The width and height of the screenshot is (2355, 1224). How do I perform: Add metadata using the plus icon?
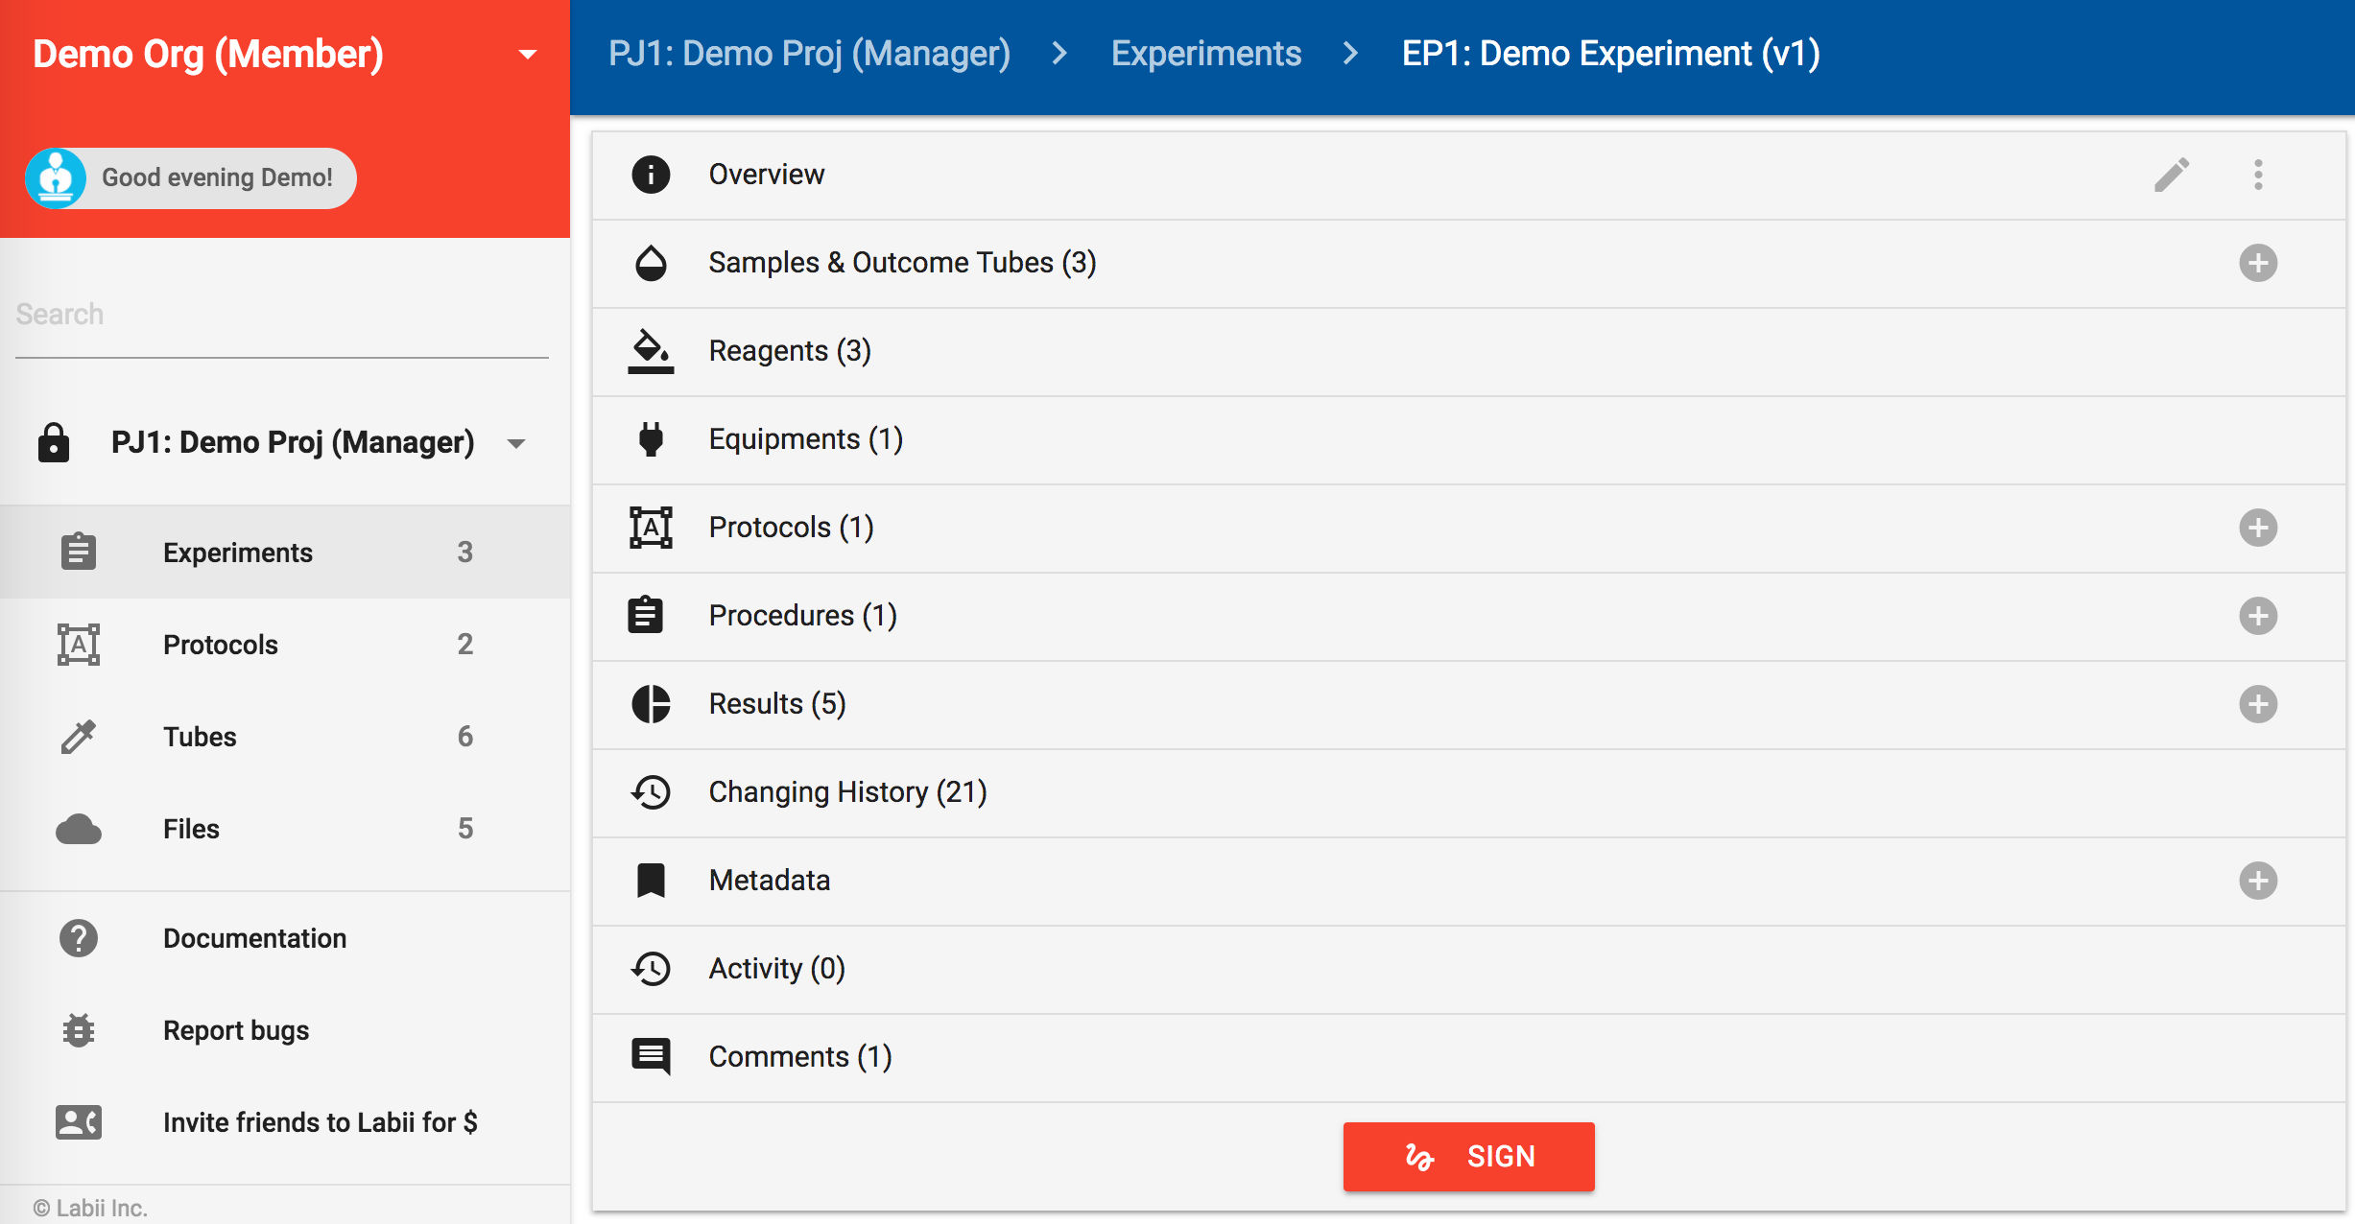[x=2258, y=881]
